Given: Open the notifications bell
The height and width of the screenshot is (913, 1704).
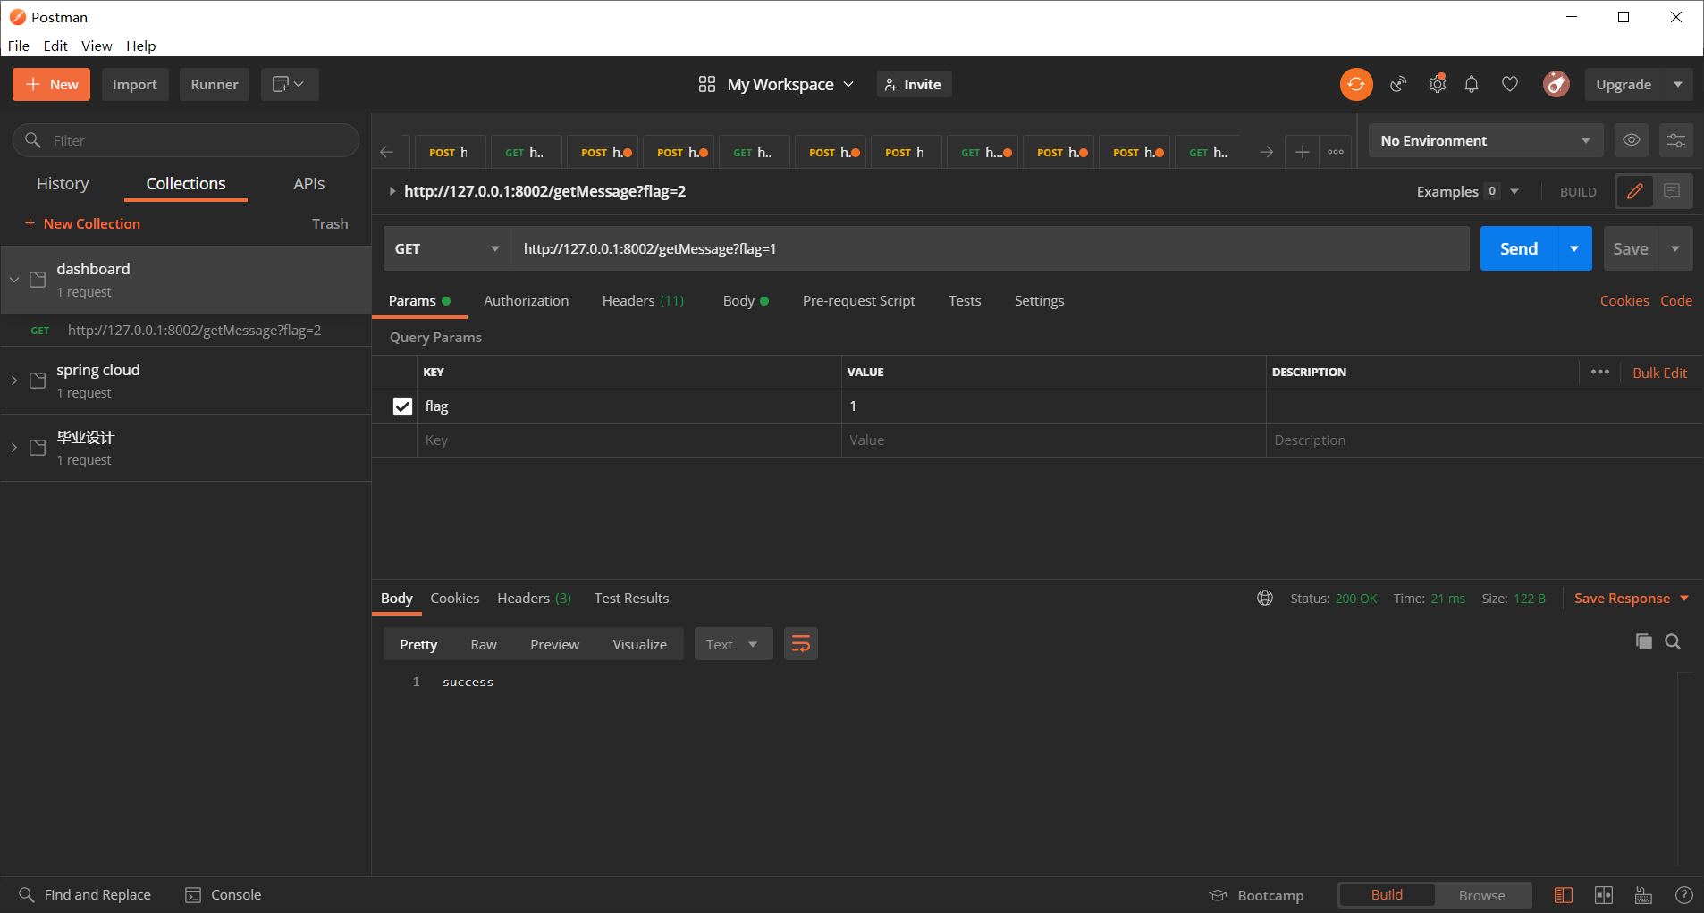Looking at the screenshot, I should 1472,84.
